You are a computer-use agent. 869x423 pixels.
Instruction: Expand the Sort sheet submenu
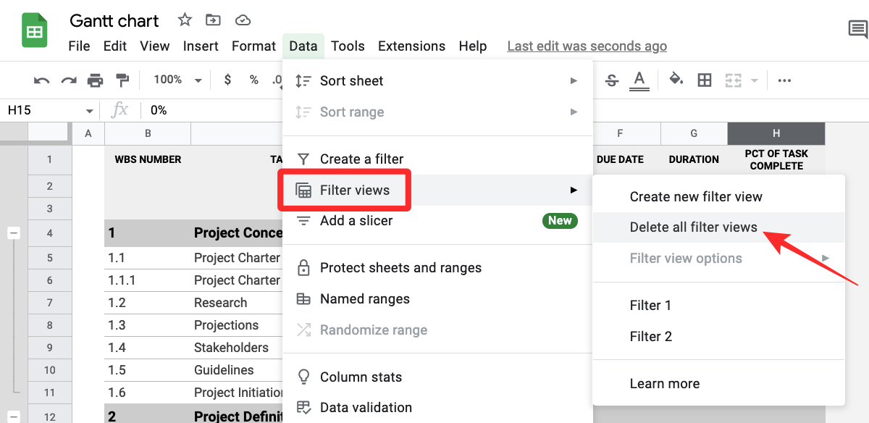click(x=437, y=80)
